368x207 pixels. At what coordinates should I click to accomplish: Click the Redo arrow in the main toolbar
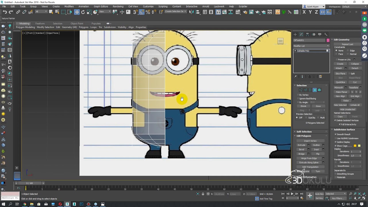point(11,12)
